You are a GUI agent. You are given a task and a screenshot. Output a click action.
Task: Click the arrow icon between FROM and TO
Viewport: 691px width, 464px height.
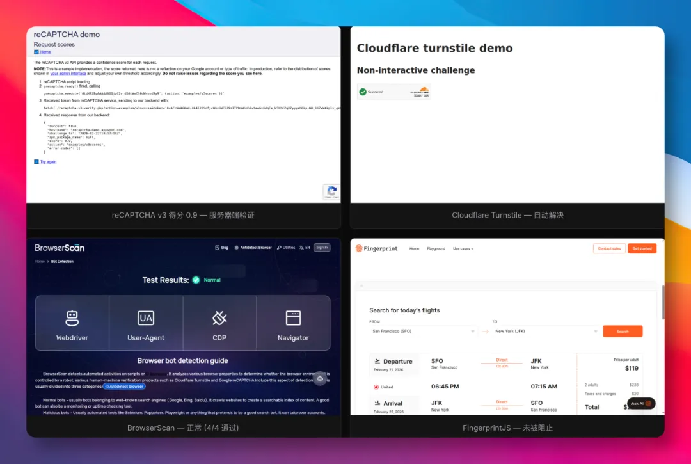coord(485,332)
